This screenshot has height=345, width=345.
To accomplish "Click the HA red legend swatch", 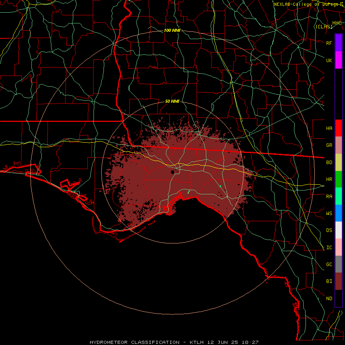I will click(338, 128).
